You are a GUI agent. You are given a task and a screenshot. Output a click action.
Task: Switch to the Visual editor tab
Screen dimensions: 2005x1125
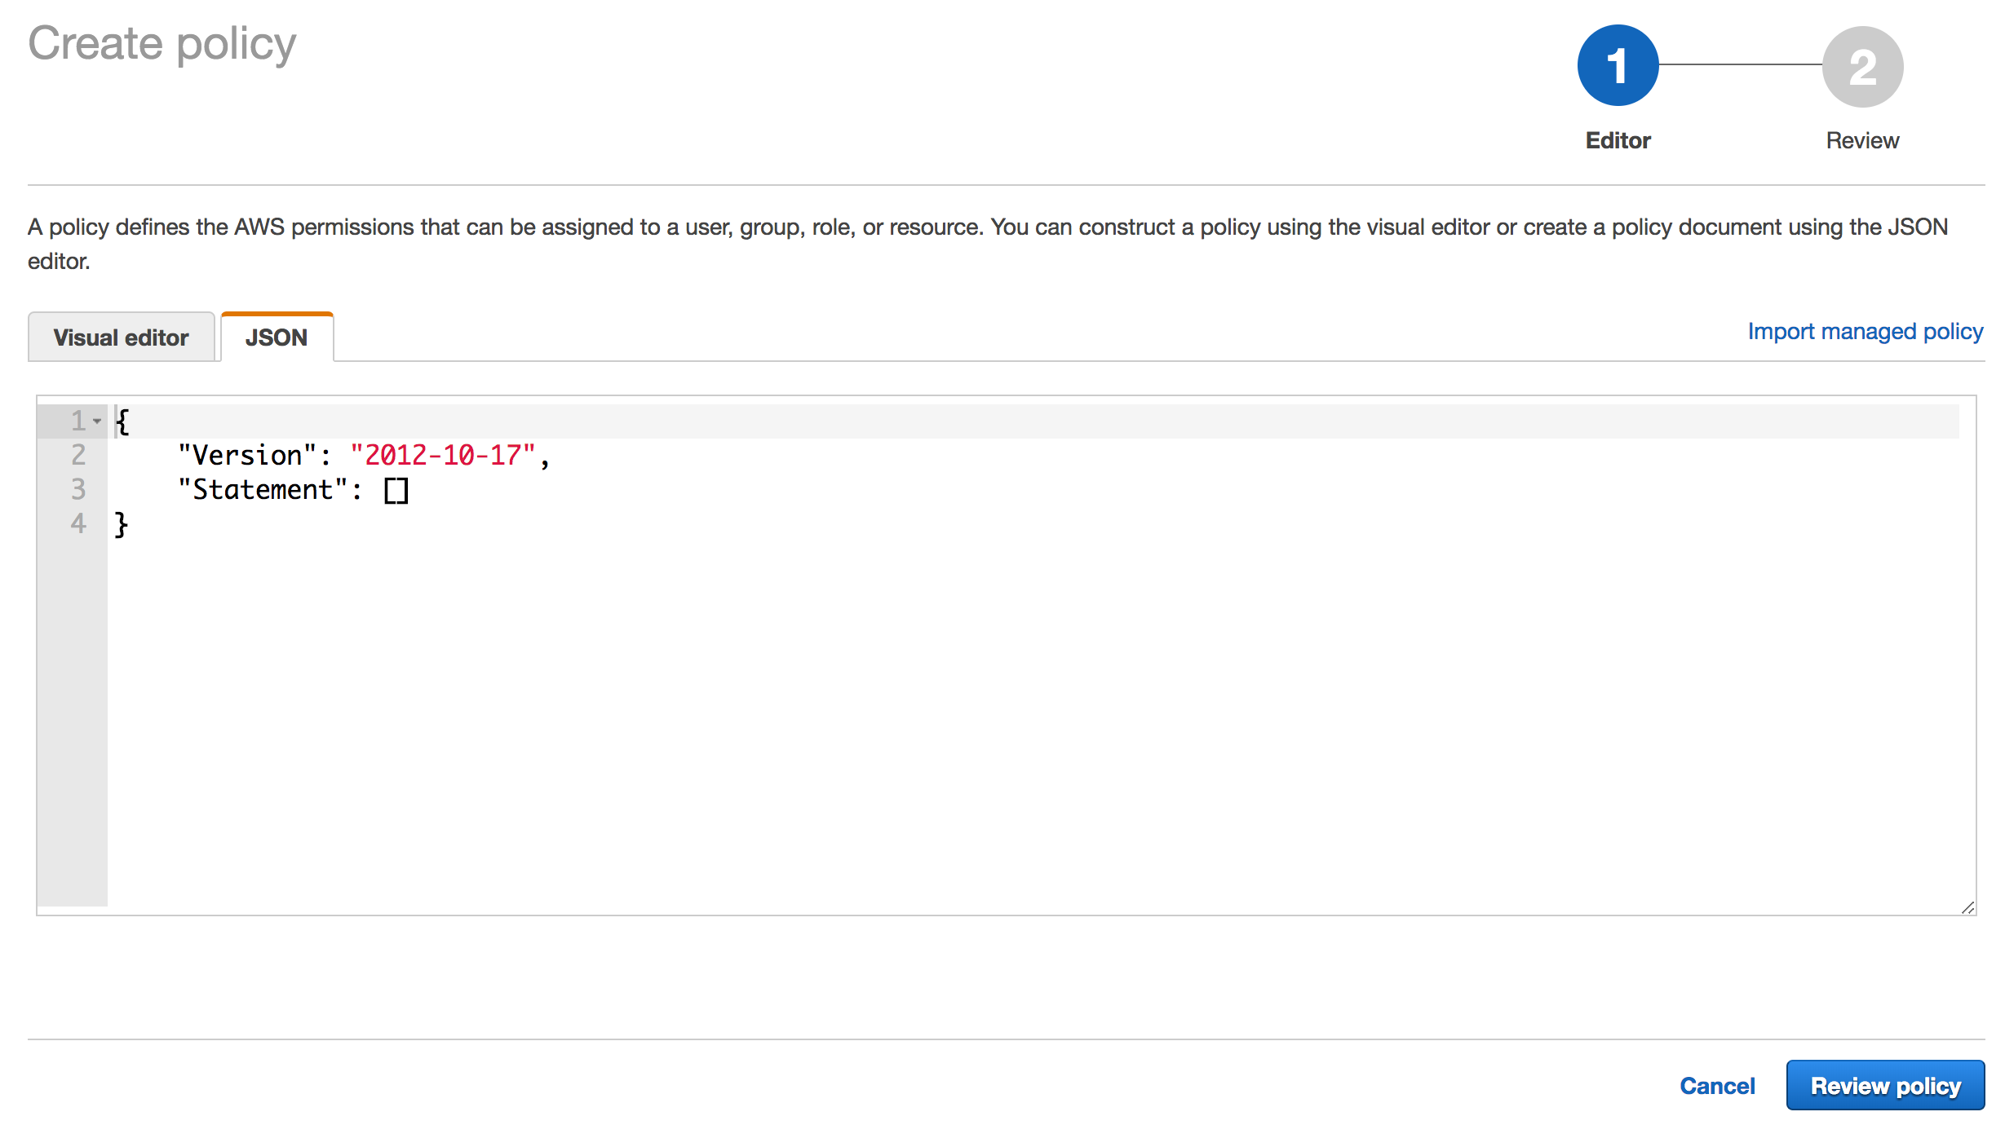[x=121, y=337]
